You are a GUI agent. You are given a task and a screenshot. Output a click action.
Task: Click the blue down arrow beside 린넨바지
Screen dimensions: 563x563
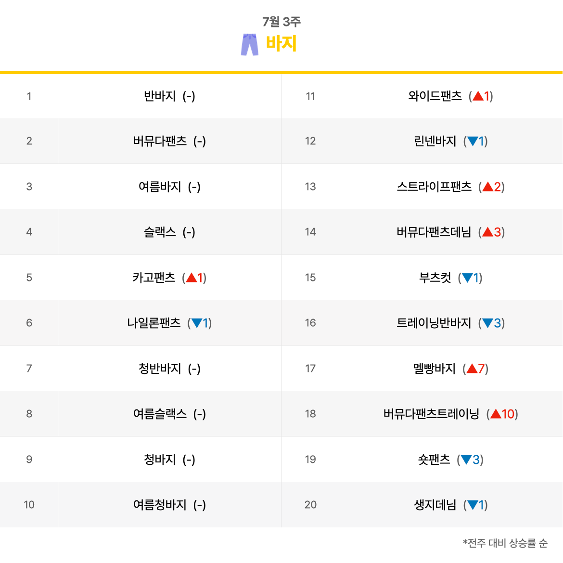[473, 141]
